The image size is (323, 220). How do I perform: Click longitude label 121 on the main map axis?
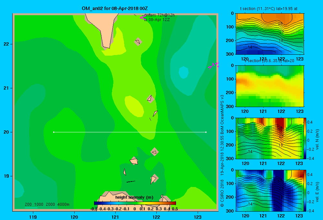[x=115, y=217]
